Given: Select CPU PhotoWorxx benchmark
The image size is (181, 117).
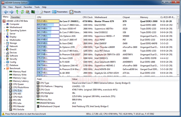Looking at the screenshot, I should 19,87.
